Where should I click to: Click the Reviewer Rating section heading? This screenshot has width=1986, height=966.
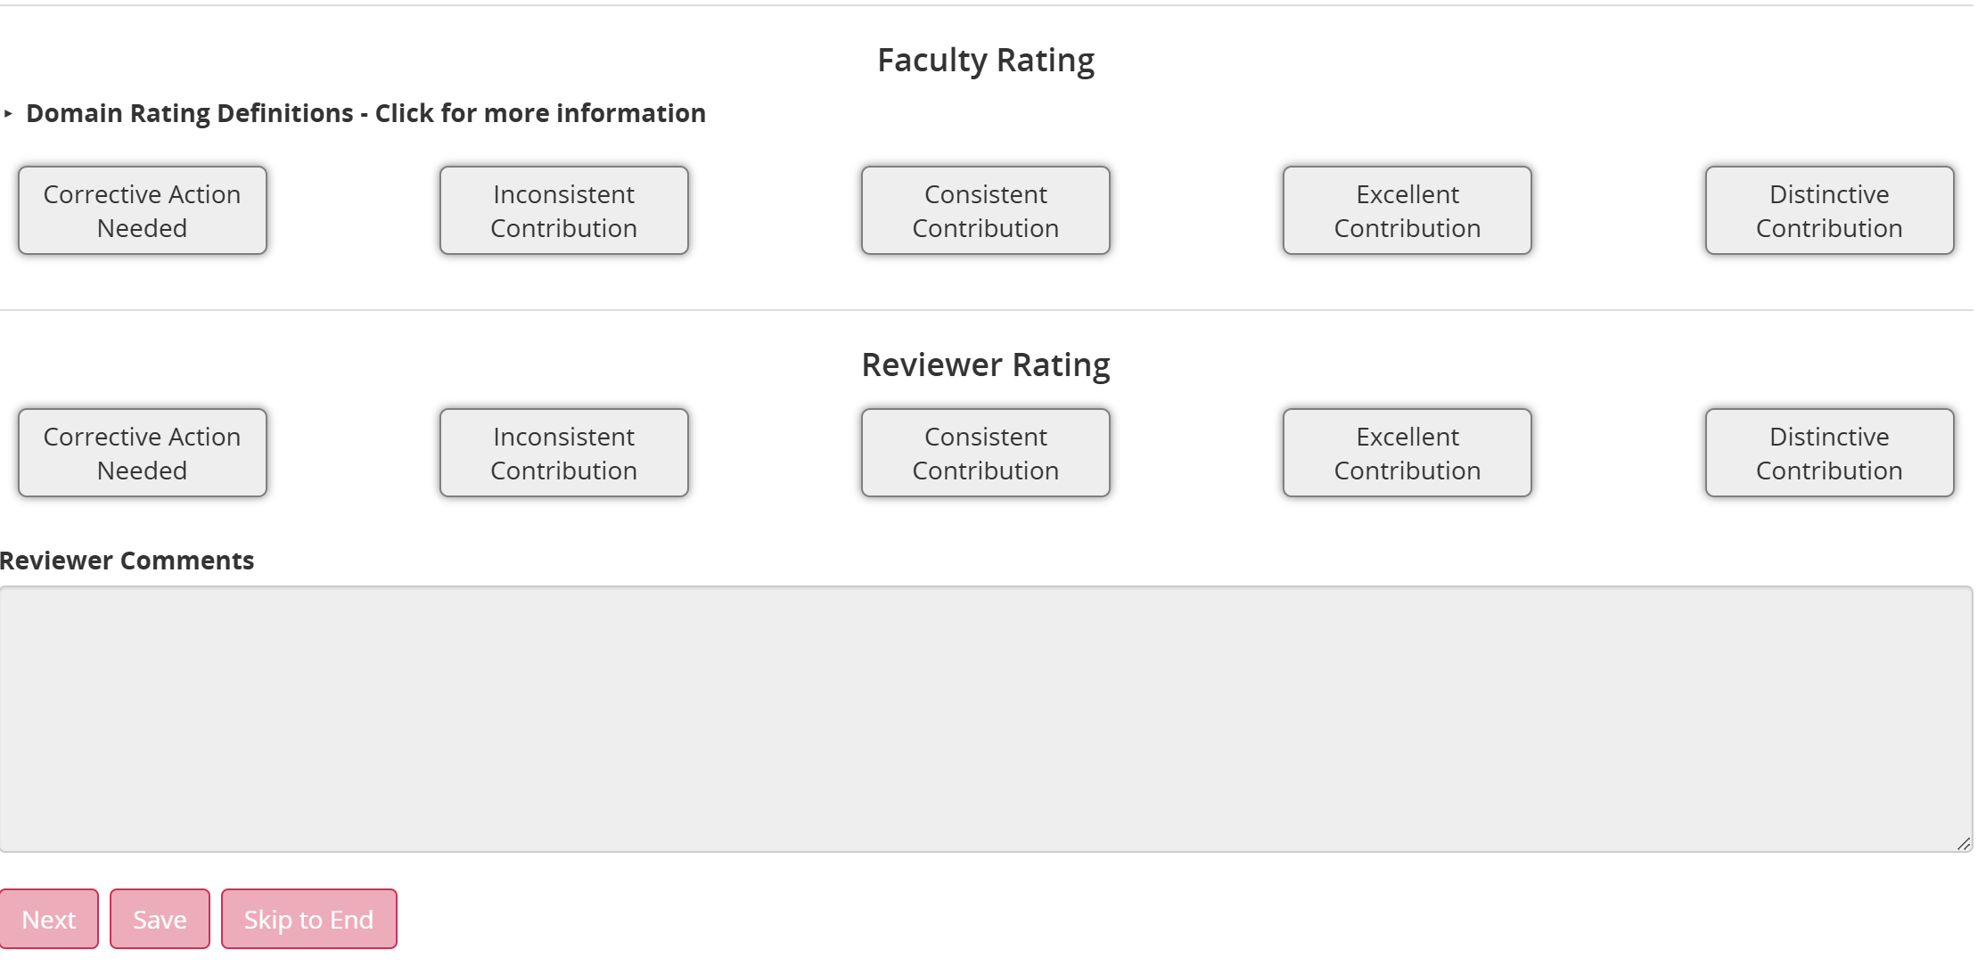(986, 365)
